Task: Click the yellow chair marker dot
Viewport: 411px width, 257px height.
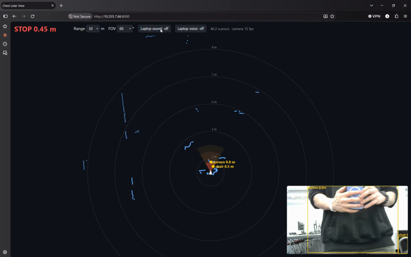Action: [x=213, y=167]
